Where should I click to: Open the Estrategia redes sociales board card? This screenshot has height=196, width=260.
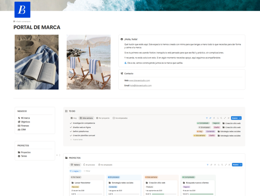point(124,188)
